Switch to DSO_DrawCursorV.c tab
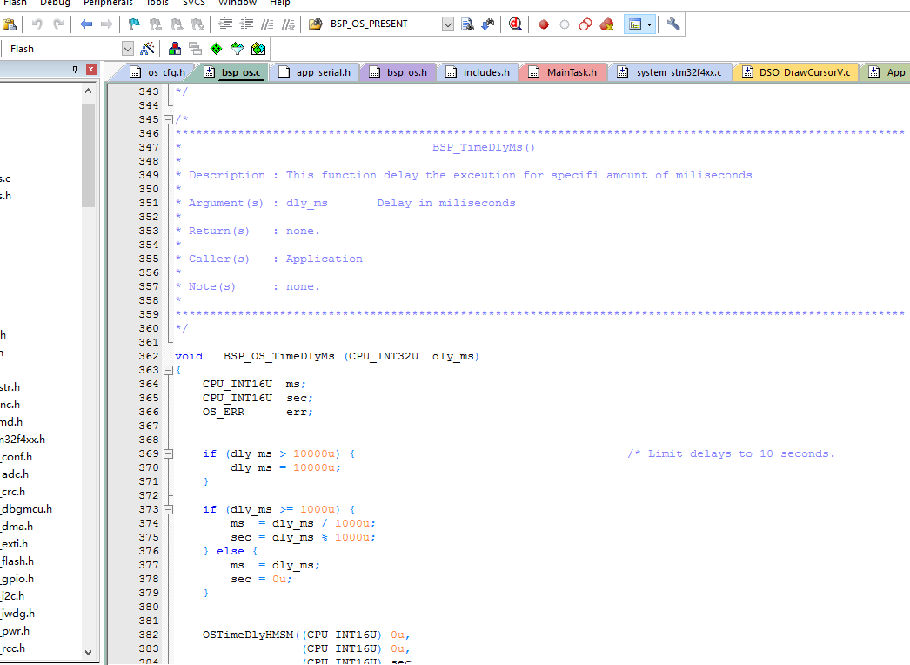 tap(796, 72)
